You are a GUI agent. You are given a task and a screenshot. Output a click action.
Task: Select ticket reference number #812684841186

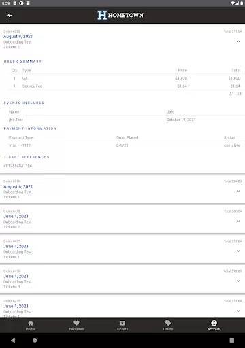[18, 166]
